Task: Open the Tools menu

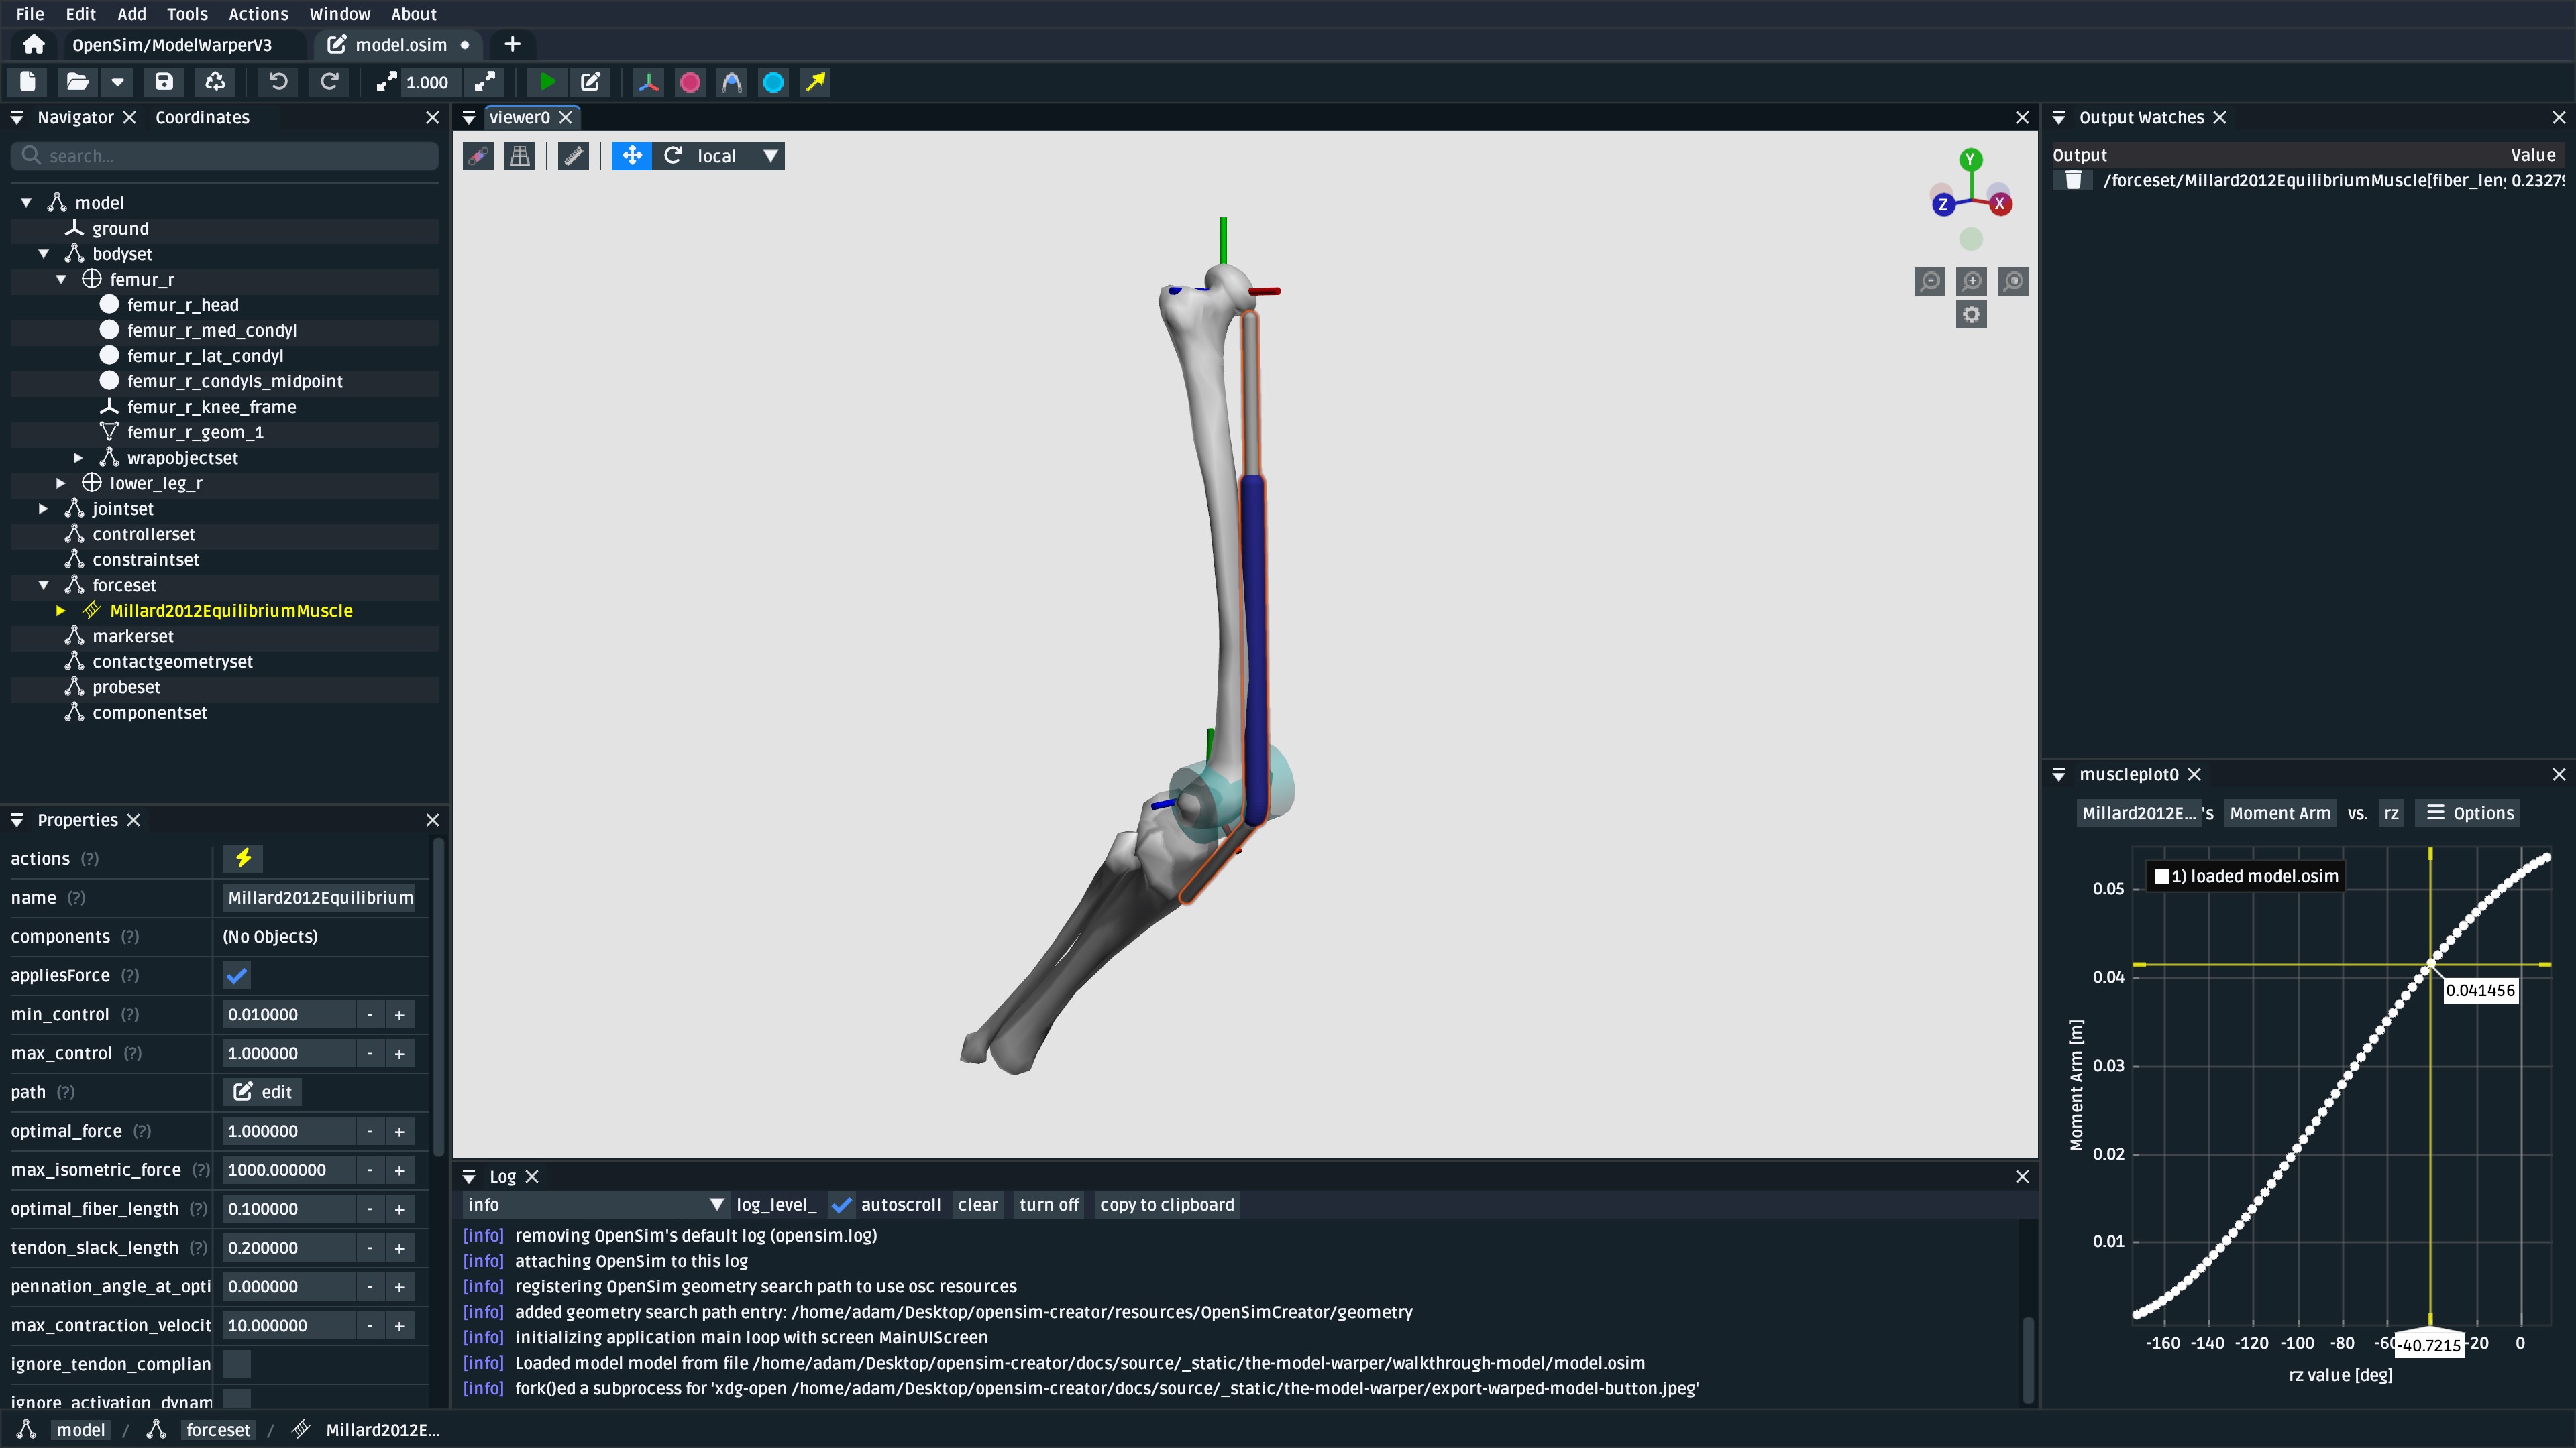Action: [187, 14]
